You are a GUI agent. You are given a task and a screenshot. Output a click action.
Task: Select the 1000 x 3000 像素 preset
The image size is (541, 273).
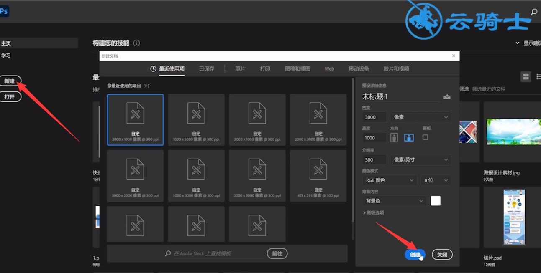(x=196, y=120)
